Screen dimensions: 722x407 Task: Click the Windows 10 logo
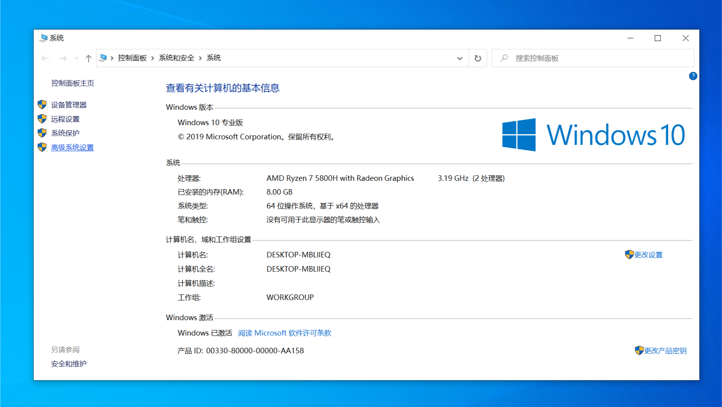(593, 135)
